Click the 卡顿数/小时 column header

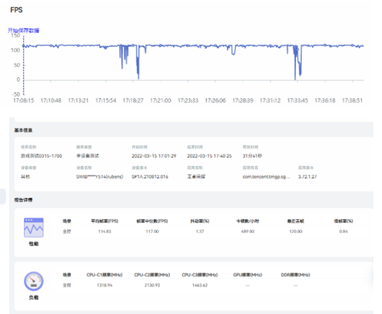[248, 221]
